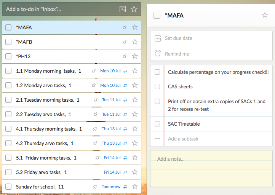
Task: Check off the CAS sheets subtask
Action: tap(157, 86)
